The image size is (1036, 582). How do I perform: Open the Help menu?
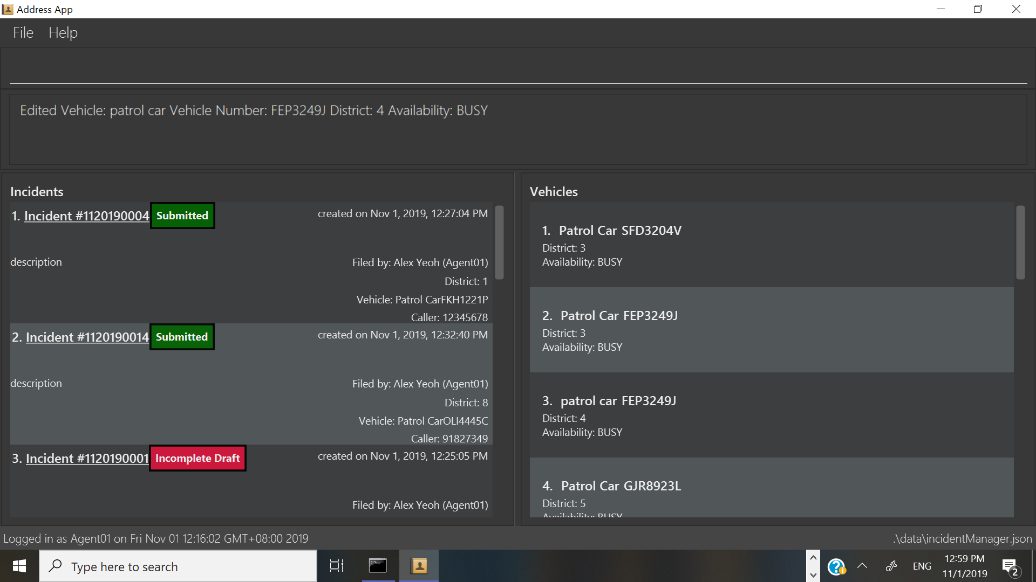(63, 33)
